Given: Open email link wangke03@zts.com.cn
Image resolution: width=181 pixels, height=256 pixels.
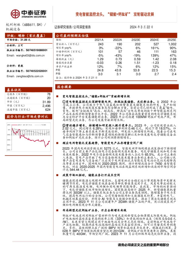Looking at the screenshot, I should click(x=30, y=56).
